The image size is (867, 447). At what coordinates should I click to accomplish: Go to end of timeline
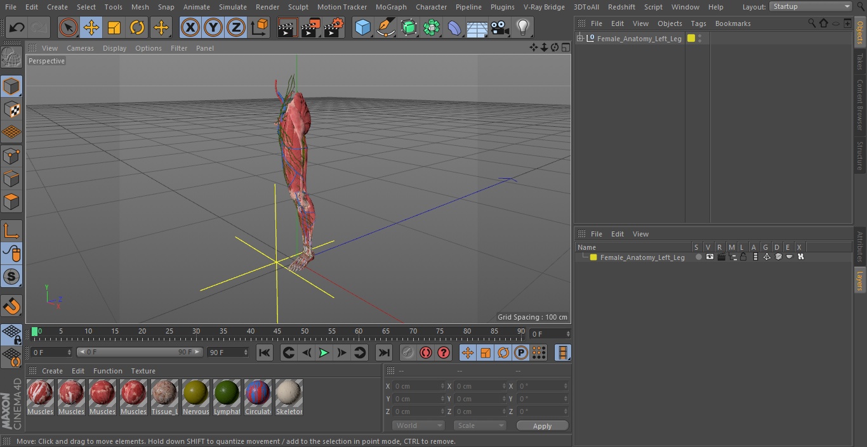[384, 353]
